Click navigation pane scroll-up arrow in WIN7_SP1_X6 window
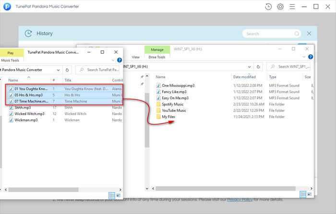The width and height of the screenshot is (336, 214). click(x=147, y=76)
